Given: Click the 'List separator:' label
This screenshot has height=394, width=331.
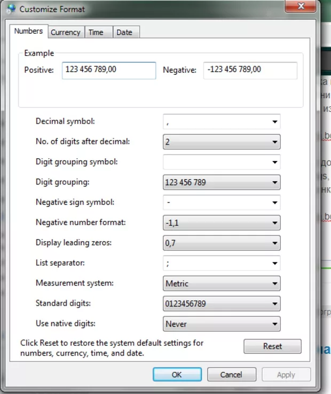Looking at the screenshot, I should tap(60, 263).
